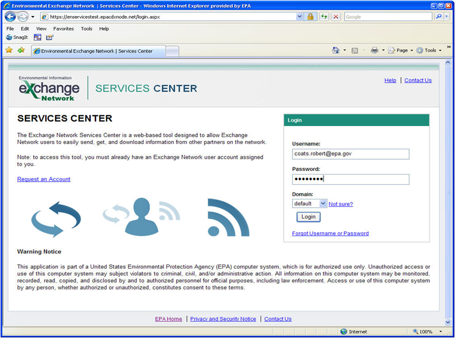This screenshot has width=455, height=338.
Task: Click the Exchange Network logo
Action: 49,88
